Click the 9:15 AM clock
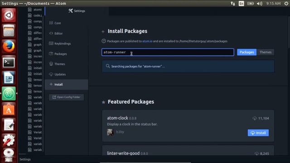Image resolution: width=290 pixels, height=163 pixels. 273,4
